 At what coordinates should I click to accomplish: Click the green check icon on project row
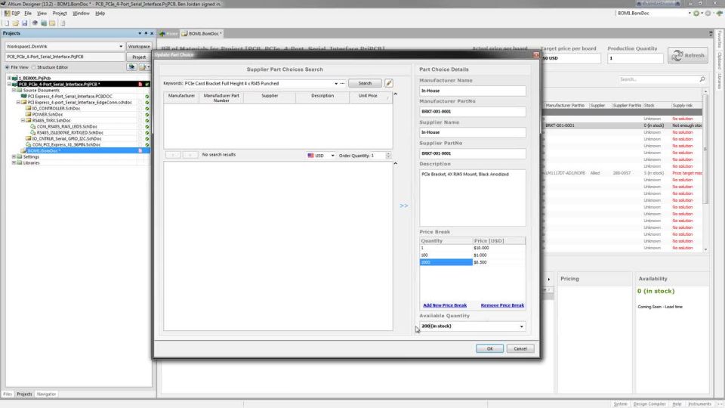point(147,84)
